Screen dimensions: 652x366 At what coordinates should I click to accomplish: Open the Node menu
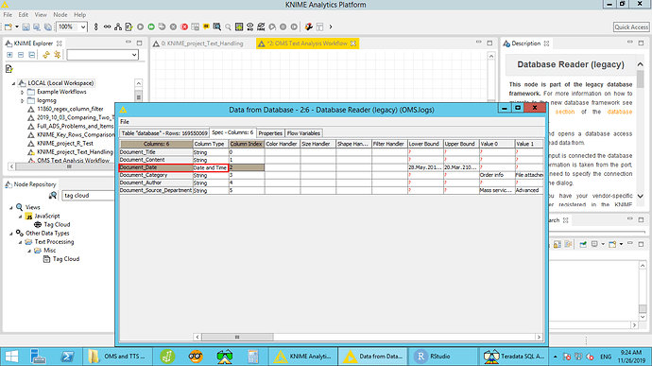click(x=60, y=14)
